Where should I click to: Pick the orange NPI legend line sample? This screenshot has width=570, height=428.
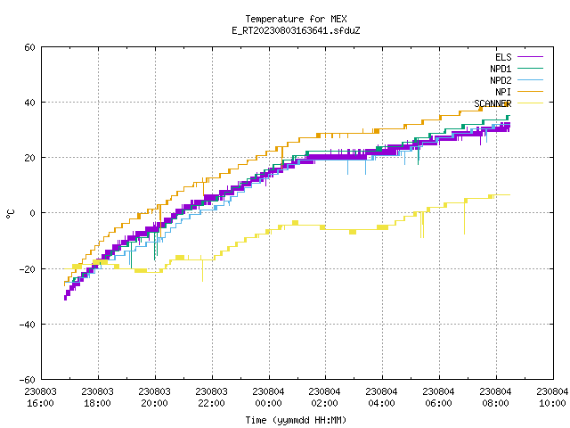(530, 91)
